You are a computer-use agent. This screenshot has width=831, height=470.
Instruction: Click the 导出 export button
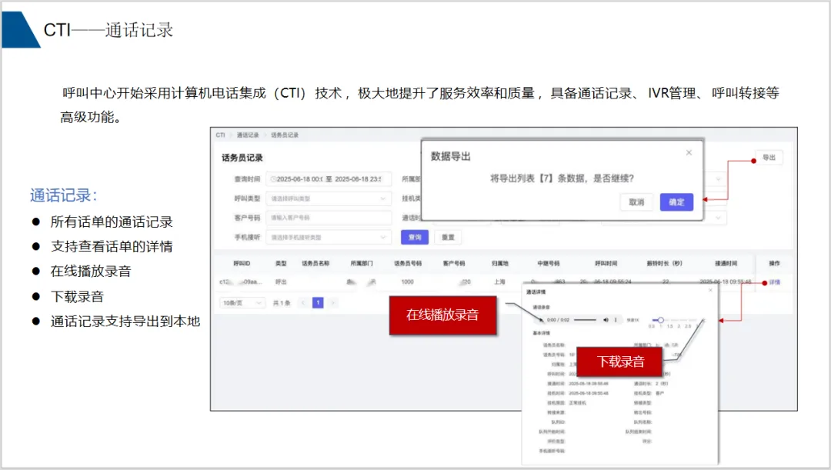(769, 158)
